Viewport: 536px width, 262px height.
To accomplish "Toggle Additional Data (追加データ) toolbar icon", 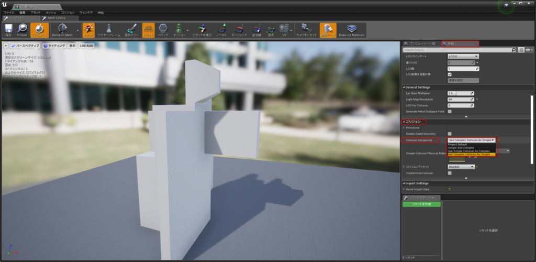I will point(328,30).
